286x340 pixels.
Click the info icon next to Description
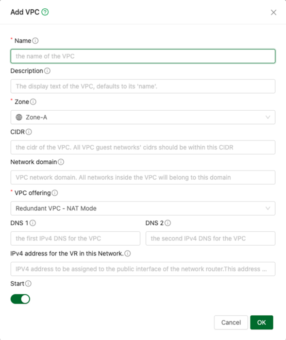(47, 71)
